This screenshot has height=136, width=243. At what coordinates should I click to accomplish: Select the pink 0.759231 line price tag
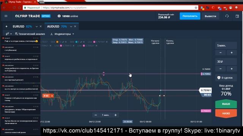pos(206,111)
